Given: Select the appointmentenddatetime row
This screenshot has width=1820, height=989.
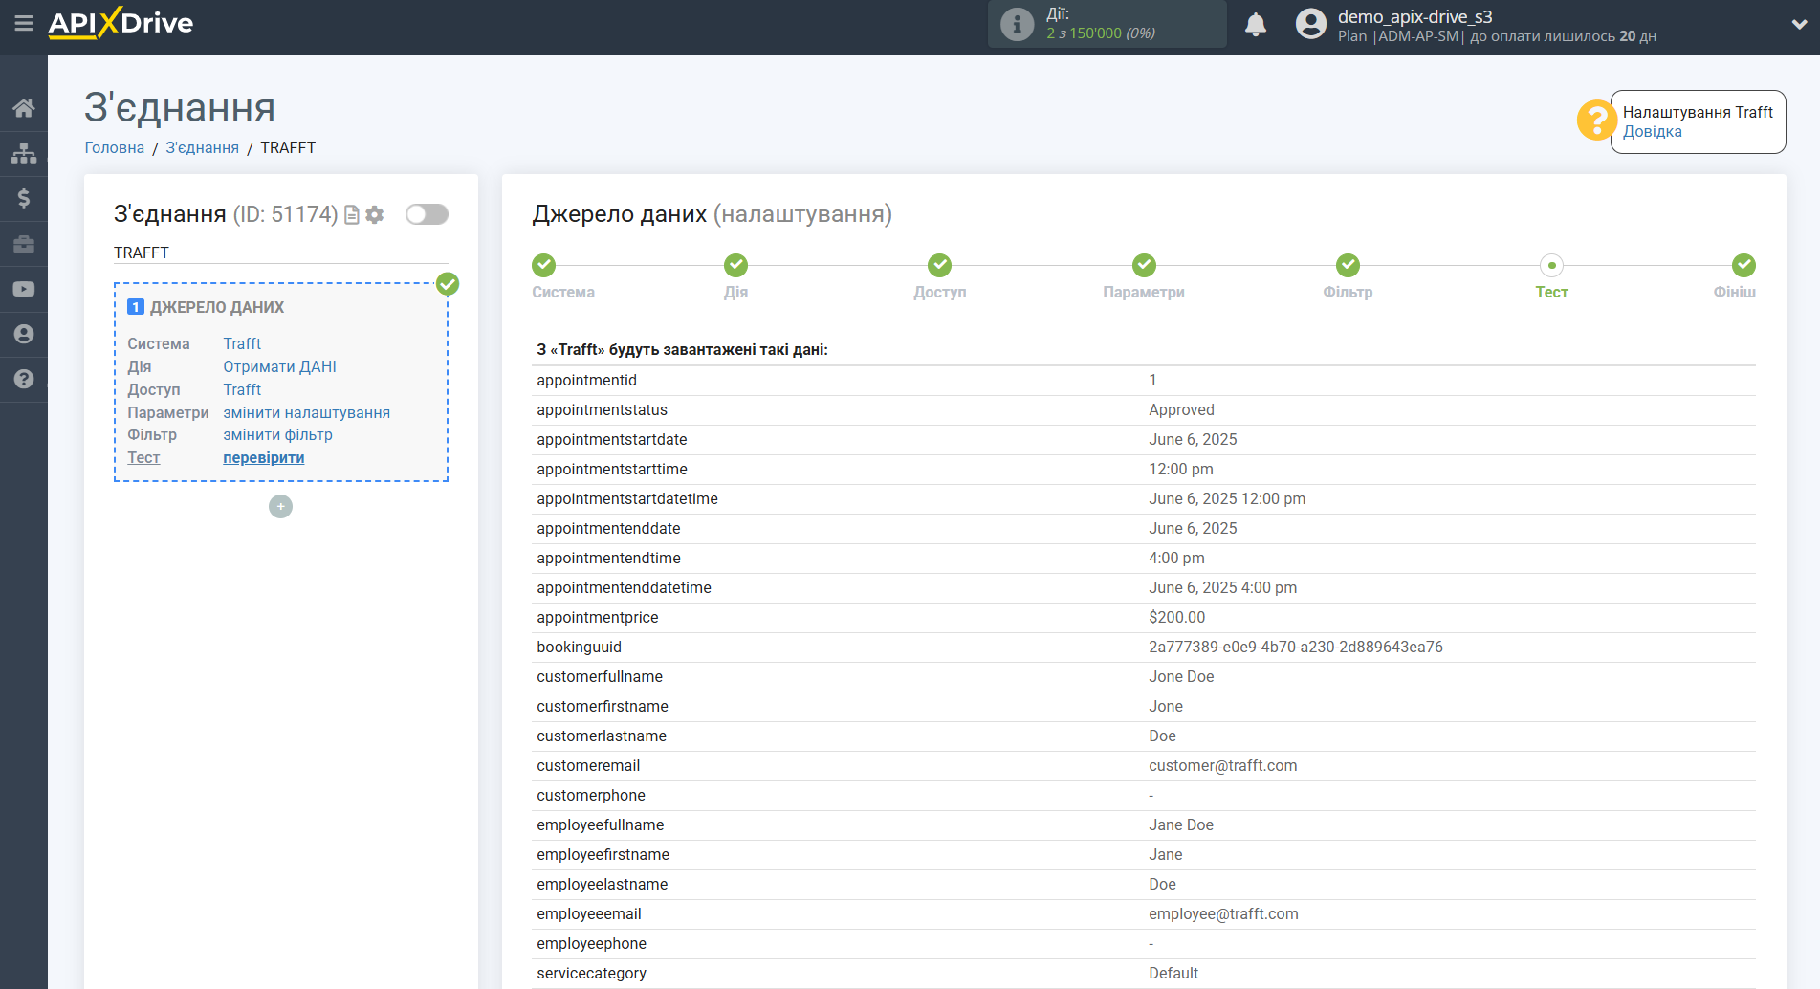Looking at the screenshot, I should click(1144, 588).
